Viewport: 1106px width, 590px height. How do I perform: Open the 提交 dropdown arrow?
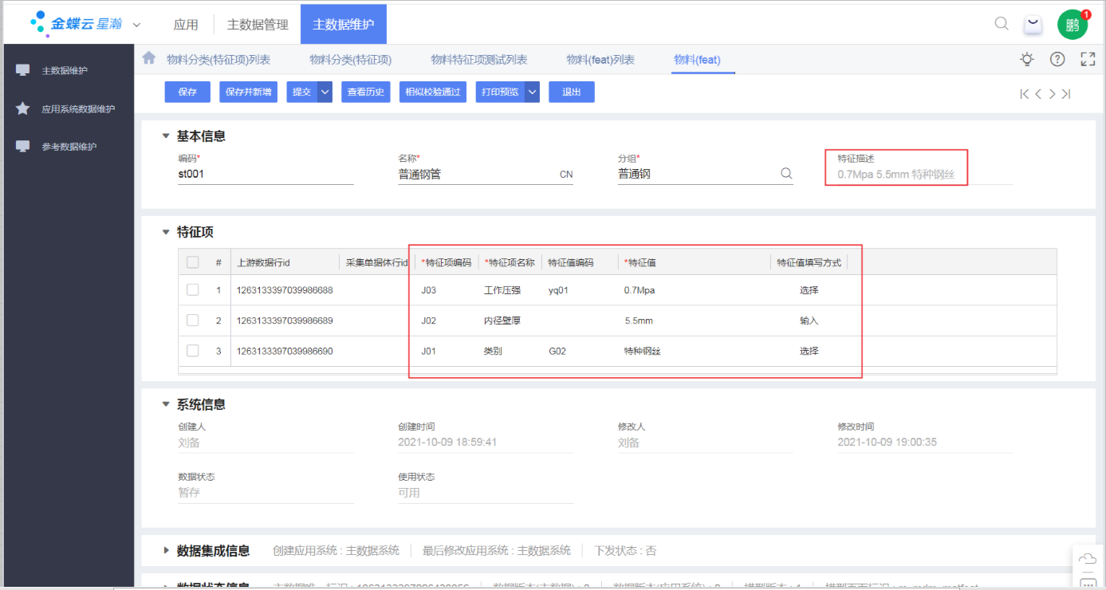(x=325, y=92)
